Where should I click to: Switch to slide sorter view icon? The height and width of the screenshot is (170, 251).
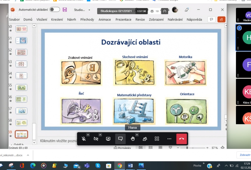[150, 148]
